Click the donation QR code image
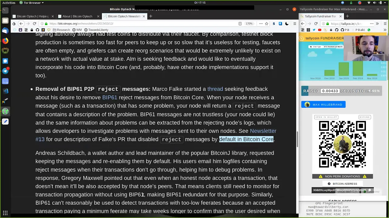 [342, 144]
